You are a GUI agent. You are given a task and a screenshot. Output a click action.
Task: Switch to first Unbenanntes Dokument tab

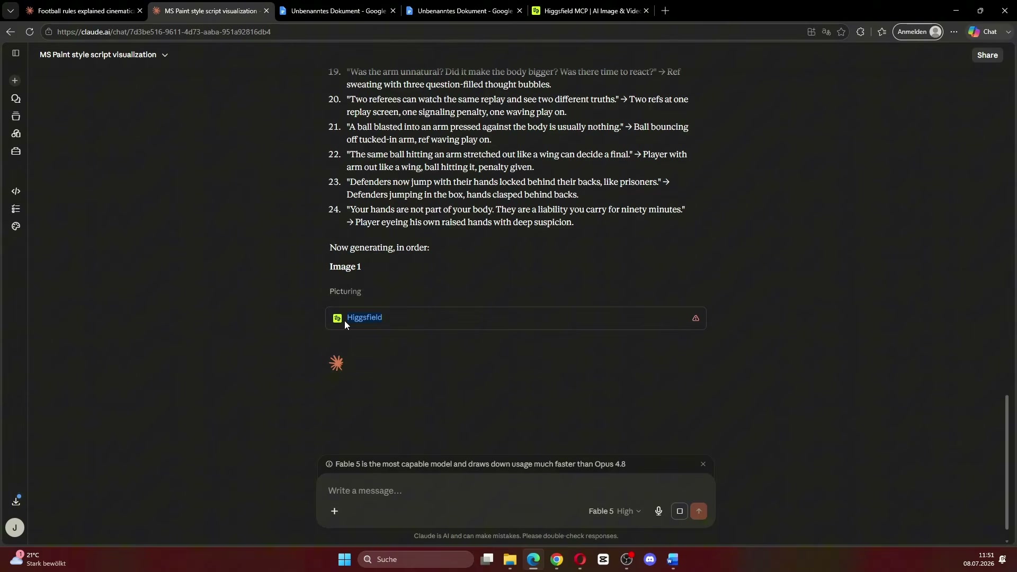pyautogui.click(x=338, y=11)
